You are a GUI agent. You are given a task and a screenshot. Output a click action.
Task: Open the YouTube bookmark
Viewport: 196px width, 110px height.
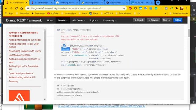click(x=53, y=13)
